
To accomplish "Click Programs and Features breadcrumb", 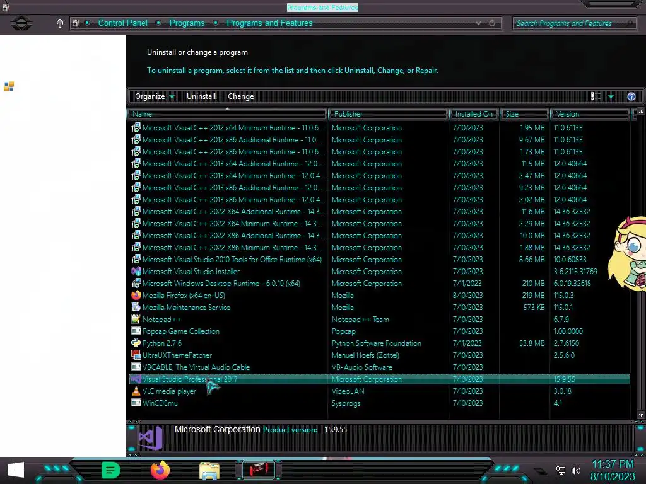I will tap(270, 23).
